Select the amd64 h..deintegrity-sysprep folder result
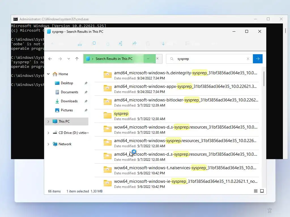The height and width of the screenshot is (217, 290). click(x=176, y=75)
